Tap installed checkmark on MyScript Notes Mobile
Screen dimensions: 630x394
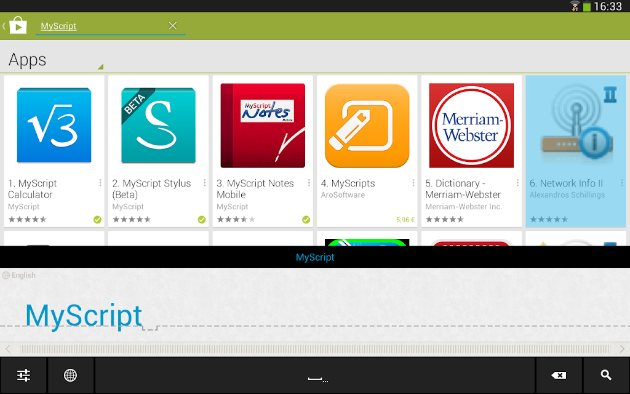tap(306, 220)
